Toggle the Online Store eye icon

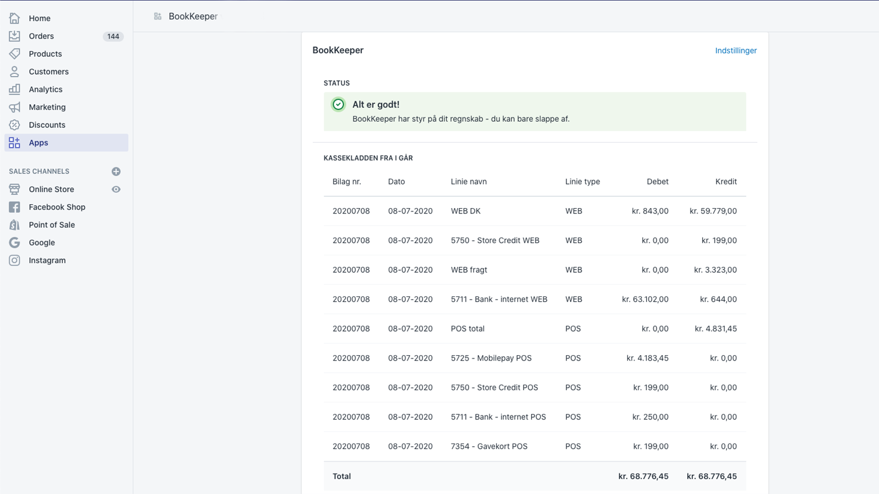[116, 189]
